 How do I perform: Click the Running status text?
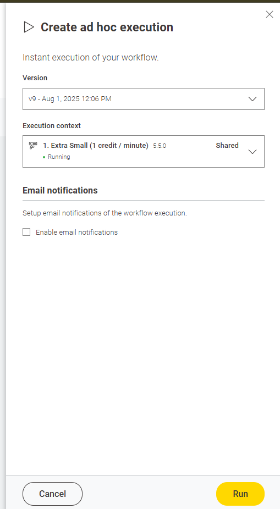[x=59, y=157]
